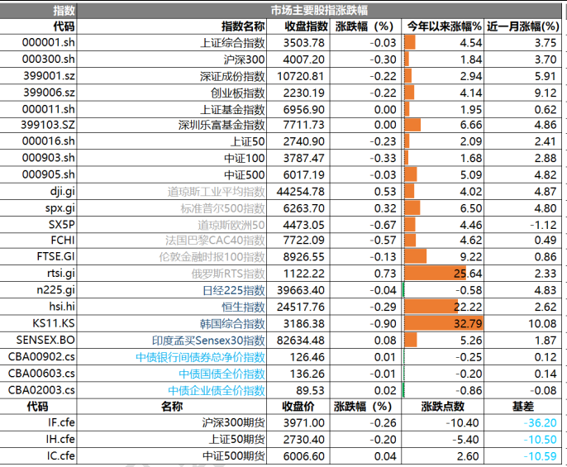Viewport: 567px width, 467px height.
Task: Click the 沪深300 index name cell
Action: tap(171, 60)
